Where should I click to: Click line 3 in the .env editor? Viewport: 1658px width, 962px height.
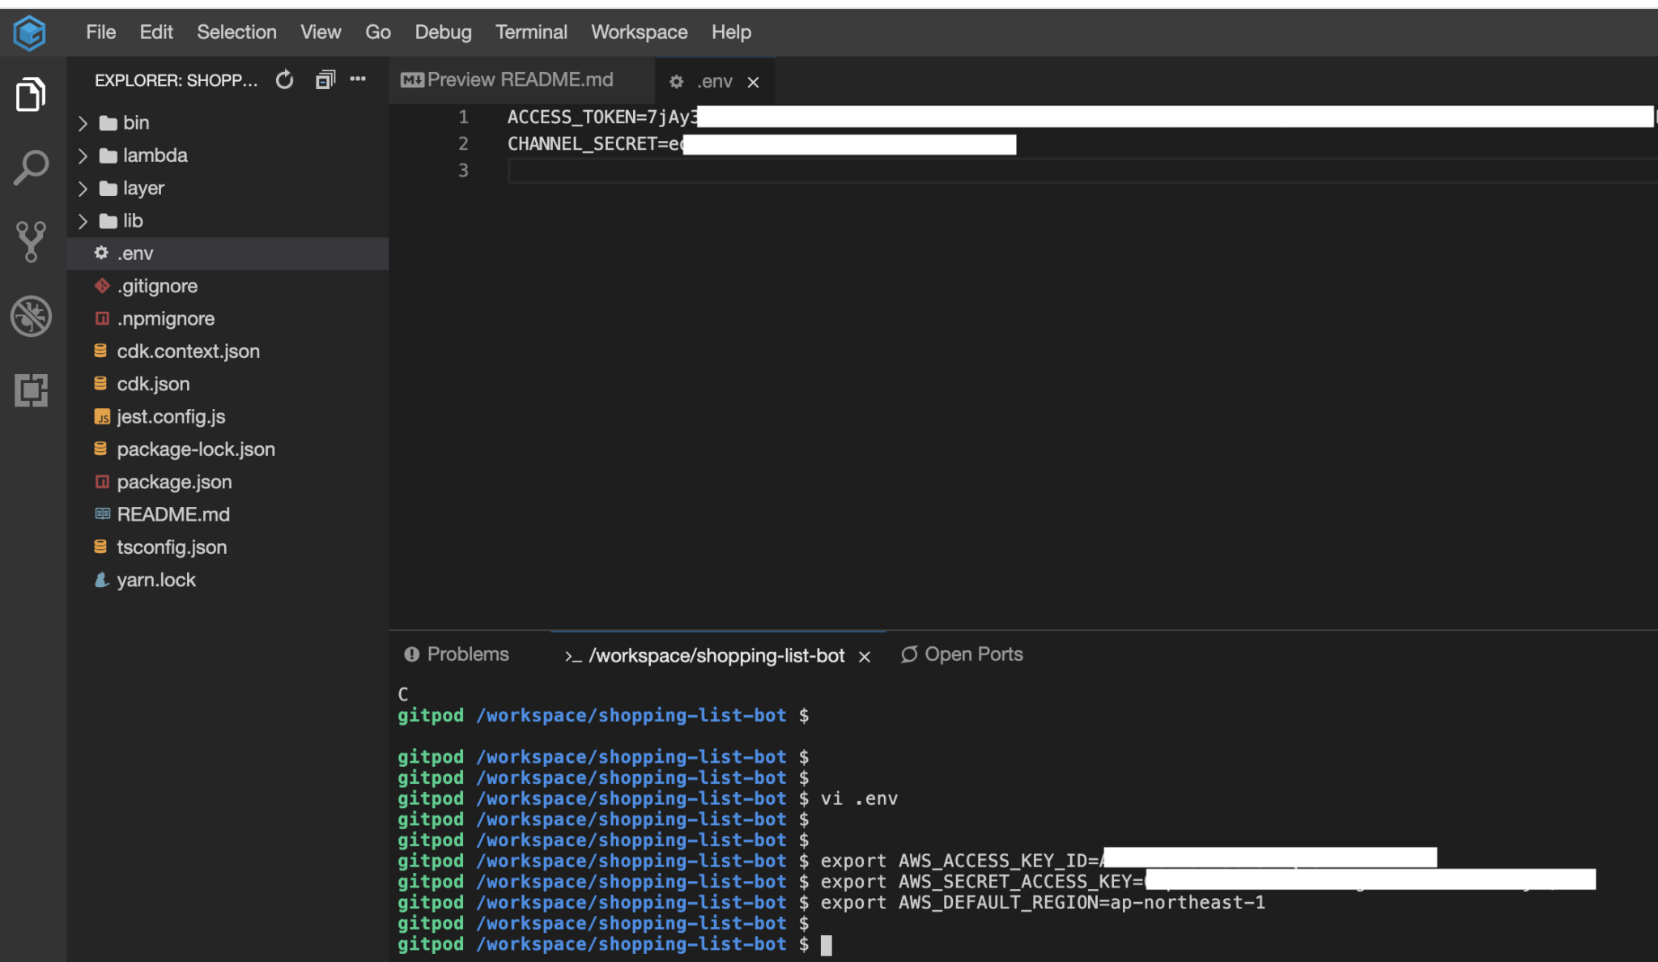tap(567, 170)
